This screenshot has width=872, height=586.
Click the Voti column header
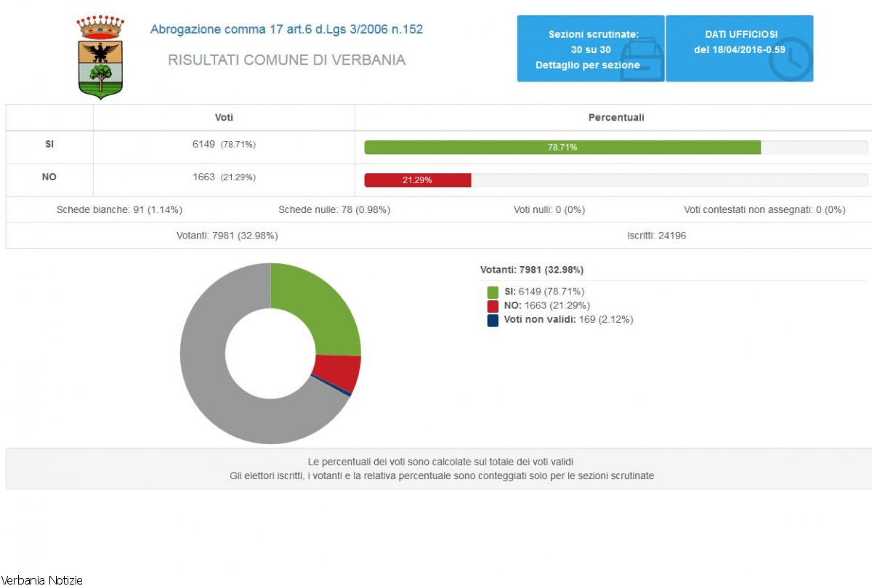(224, 118)
